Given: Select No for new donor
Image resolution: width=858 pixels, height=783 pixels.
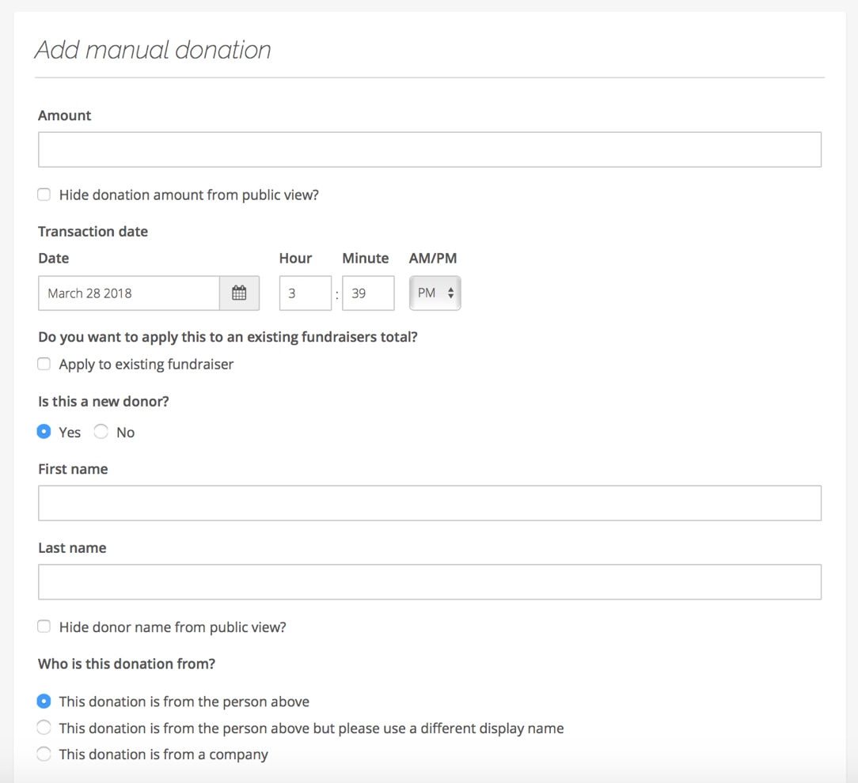Looking at the screenshot, I should pos(101,432).
